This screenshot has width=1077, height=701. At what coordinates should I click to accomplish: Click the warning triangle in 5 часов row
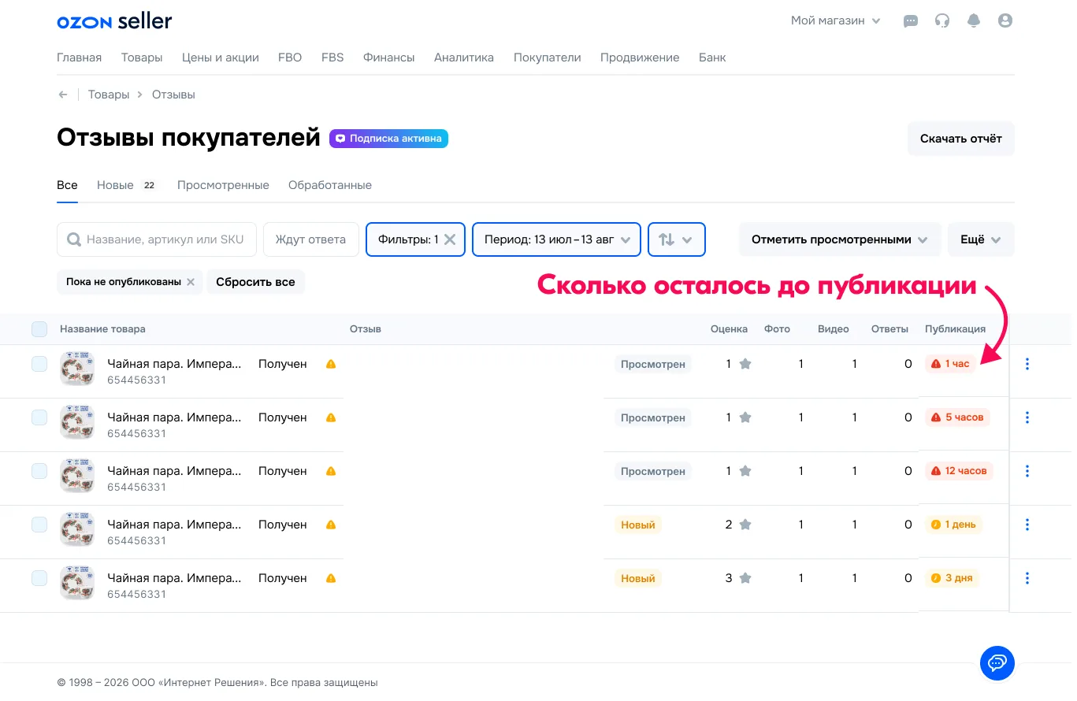(x=331, y=417)
